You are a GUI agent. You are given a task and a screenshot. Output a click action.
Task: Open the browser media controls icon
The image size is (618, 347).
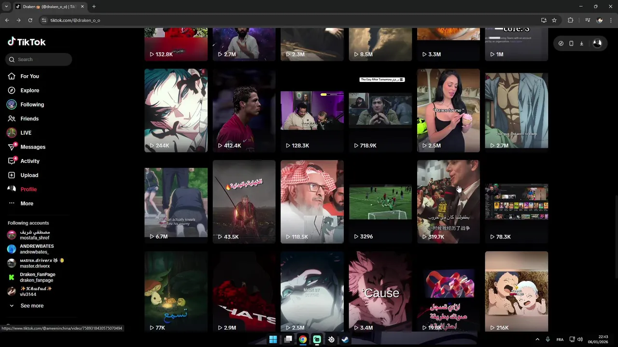[x=587, y=20]
